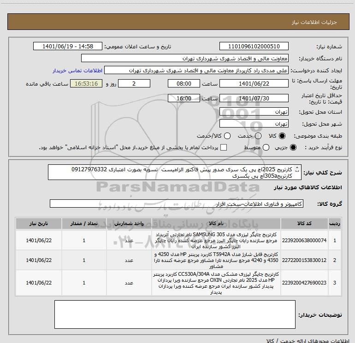This screenshot has width=355, height=343.
Task: Click the need date in table row 1
Action: click(x=39, y=240)
